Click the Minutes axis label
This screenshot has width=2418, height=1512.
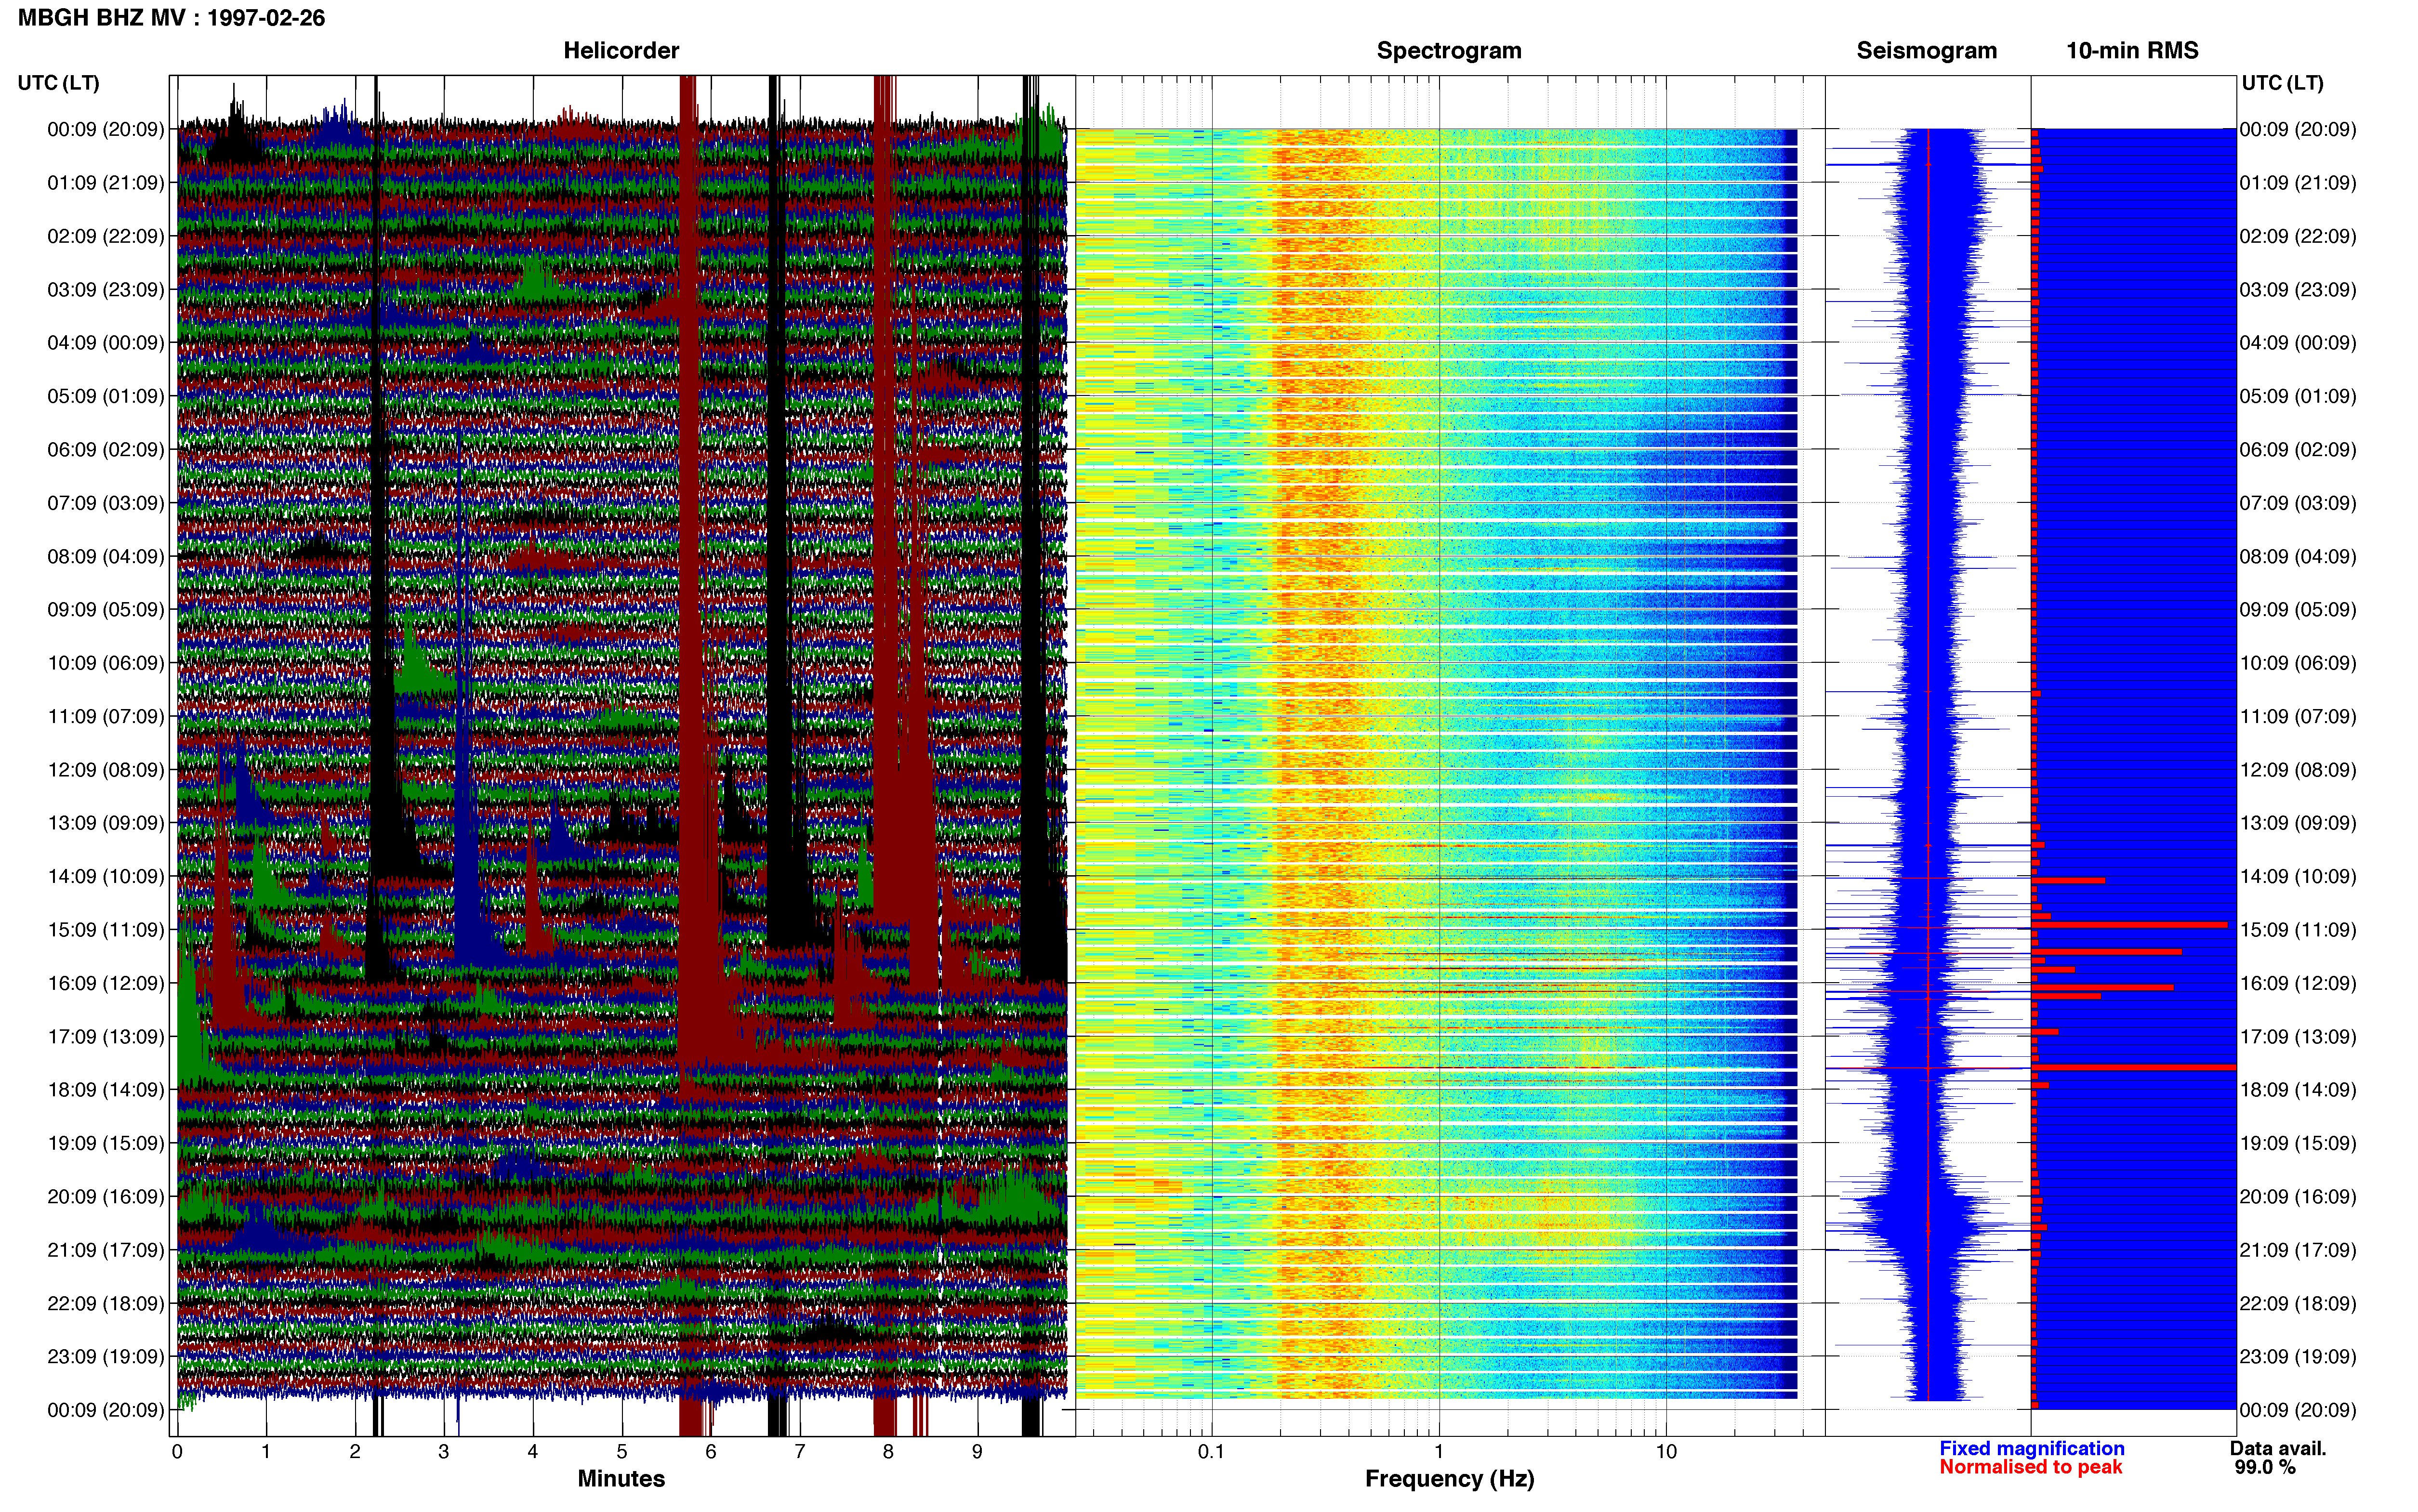[x=621, y=1478]
